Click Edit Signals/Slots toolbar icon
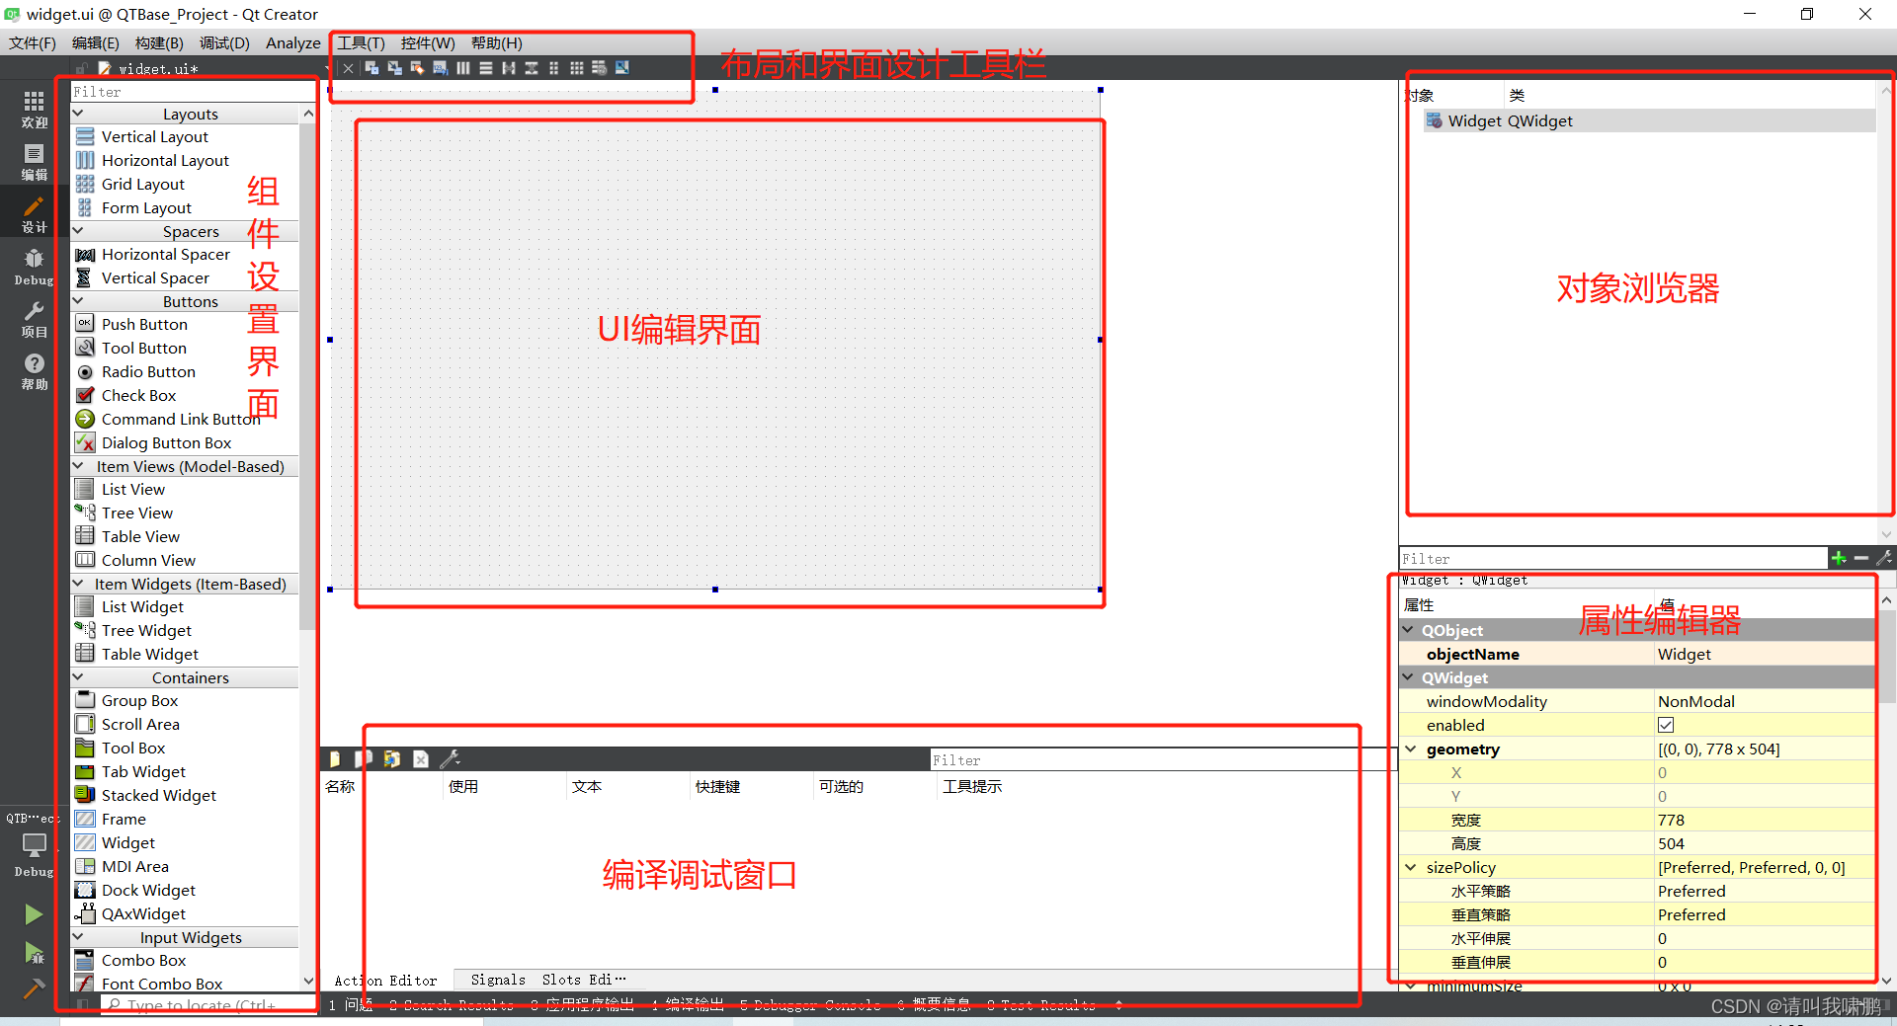 [394, 68]
